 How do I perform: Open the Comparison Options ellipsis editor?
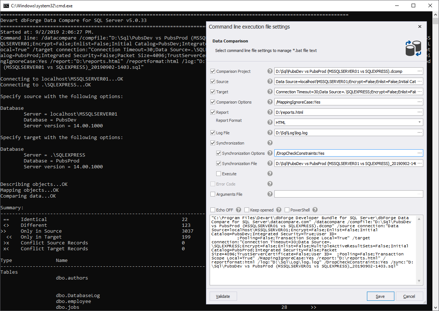(x=420, y=102)
